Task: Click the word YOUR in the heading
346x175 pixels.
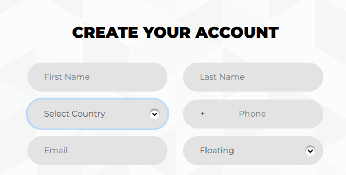Action: 167,33
